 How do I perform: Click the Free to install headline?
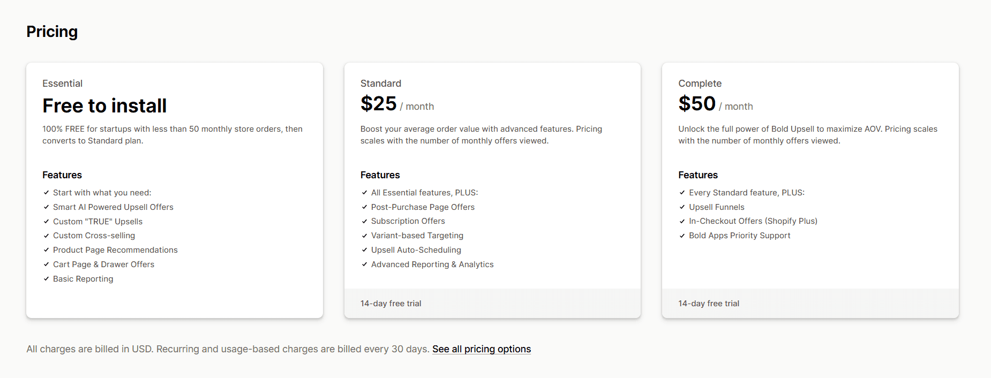coord(104,105)
